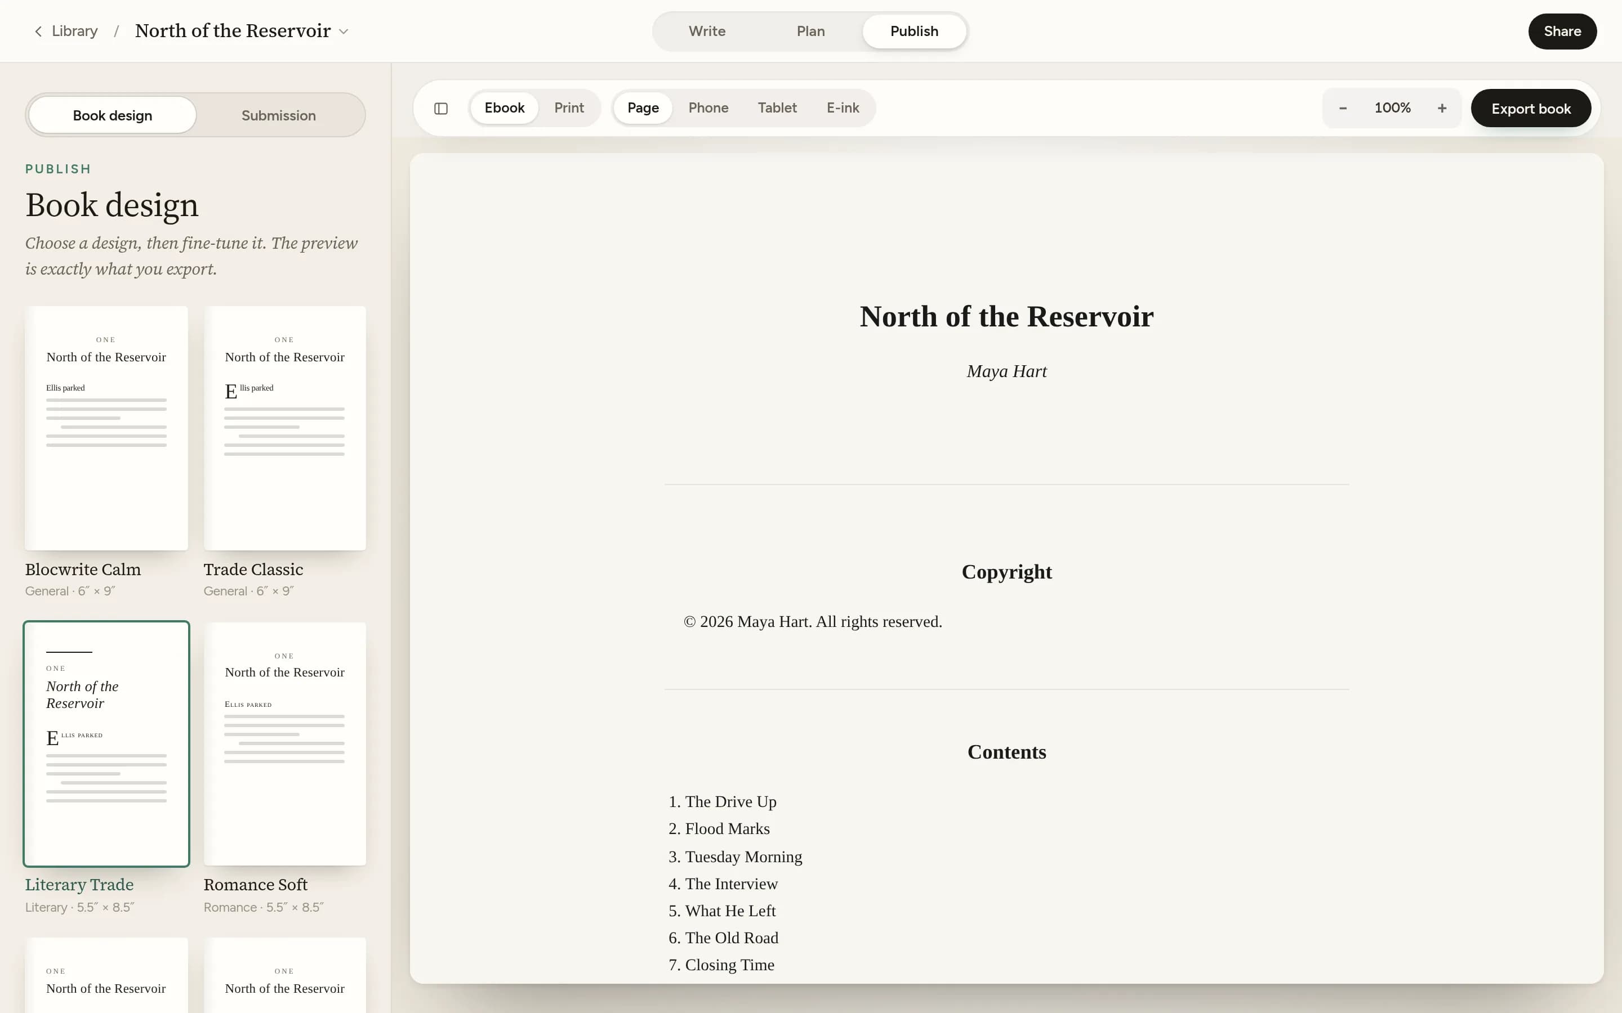Switch to the Submission segment
This screenshot has height=1013, width=1622.
[x=278, y=115]
